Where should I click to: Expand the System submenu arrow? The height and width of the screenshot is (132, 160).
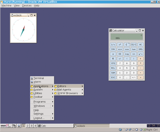click(53, 90)
